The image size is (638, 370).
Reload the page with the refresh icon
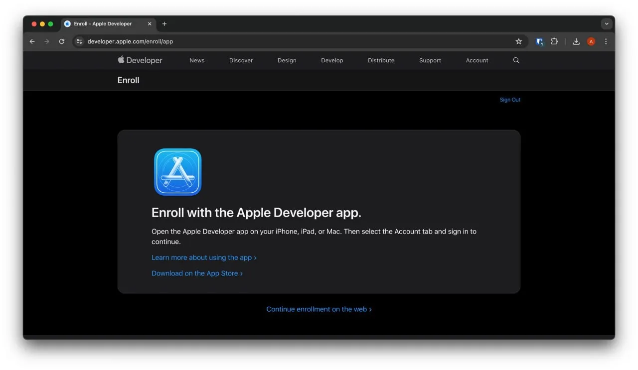click(x=62, y=41)
